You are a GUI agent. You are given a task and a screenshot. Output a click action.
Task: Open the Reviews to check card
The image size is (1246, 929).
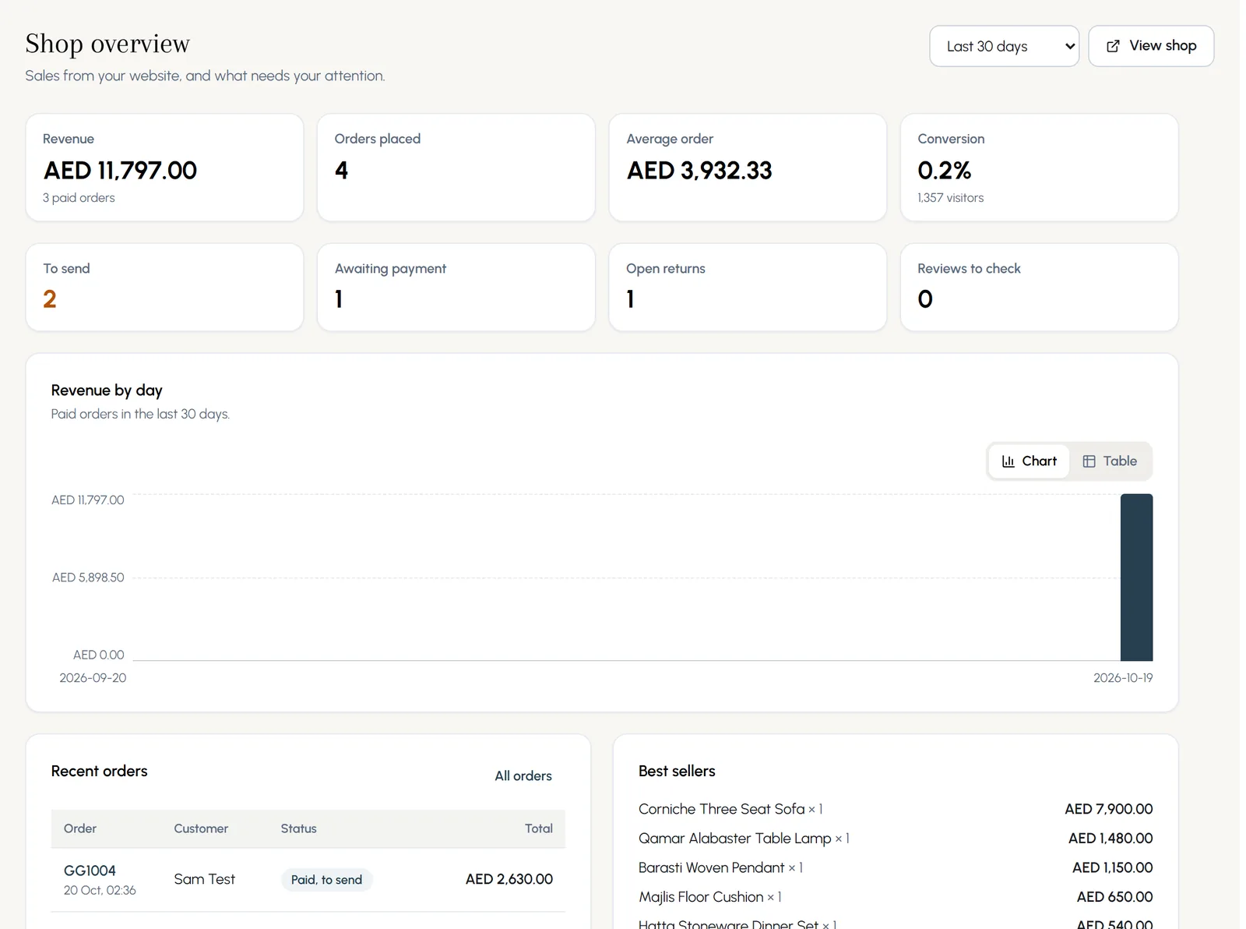point(1040,288)
